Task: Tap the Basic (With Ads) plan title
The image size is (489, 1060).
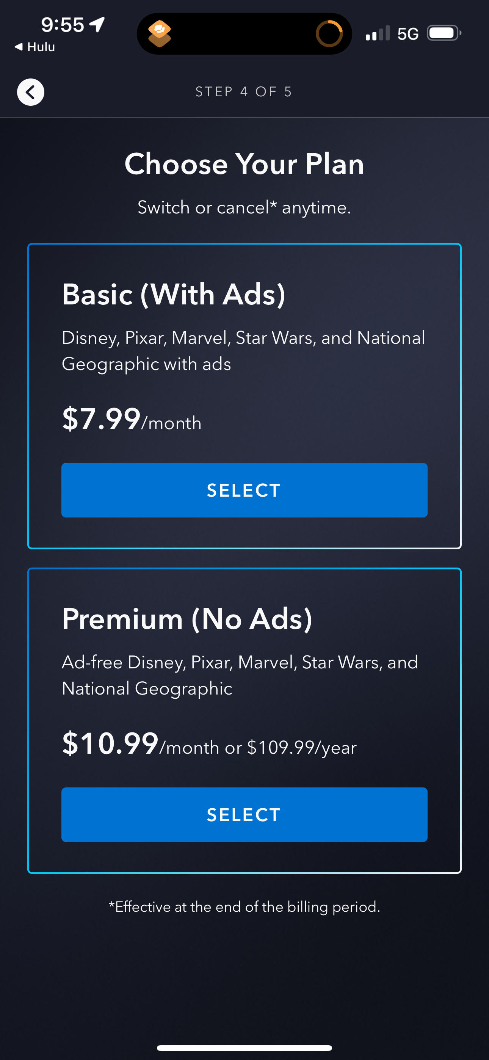Action: tap(173, 295)
